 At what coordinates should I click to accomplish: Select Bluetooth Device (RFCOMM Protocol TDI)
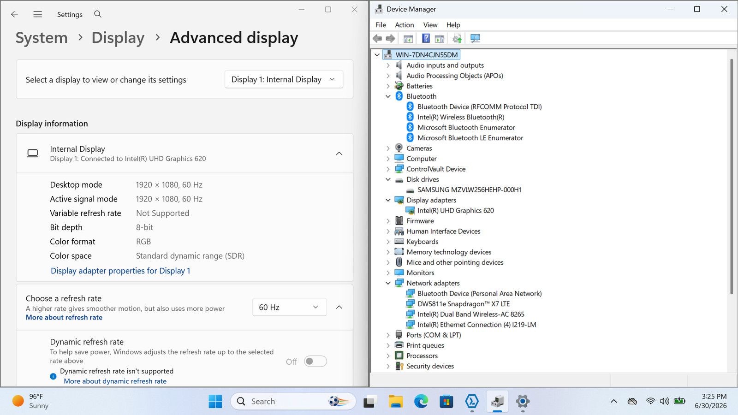click(479, 107)
